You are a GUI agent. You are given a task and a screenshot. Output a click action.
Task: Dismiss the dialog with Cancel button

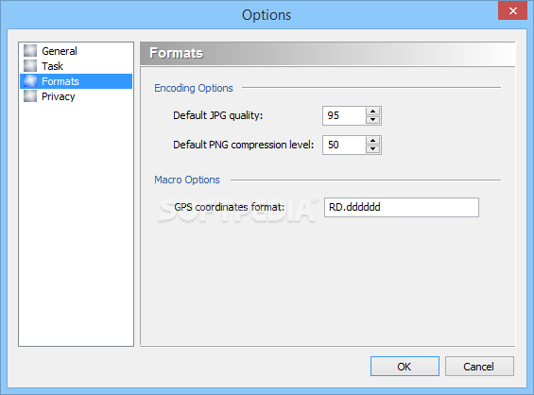(479, 367)
